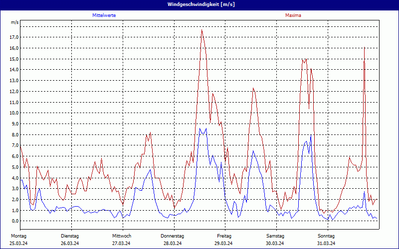This screenshot has height=249, width=399.
Task: Click the 0,0 y-axis value label
Action: click(x=14, y=221)
